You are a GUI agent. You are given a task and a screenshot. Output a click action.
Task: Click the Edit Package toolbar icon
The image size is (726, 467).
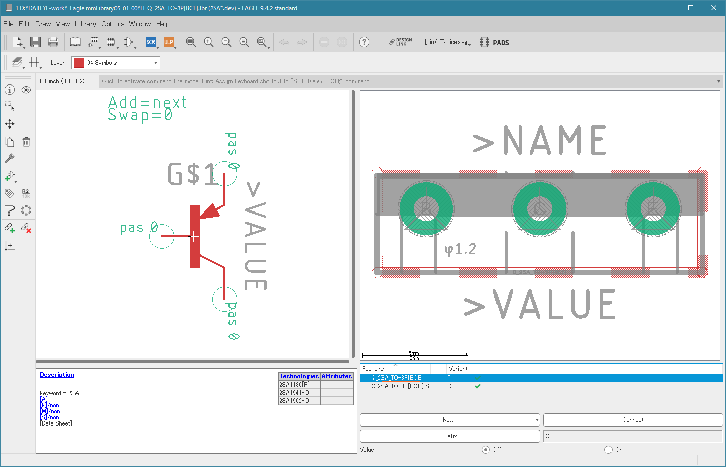click(x=111, y=42)
